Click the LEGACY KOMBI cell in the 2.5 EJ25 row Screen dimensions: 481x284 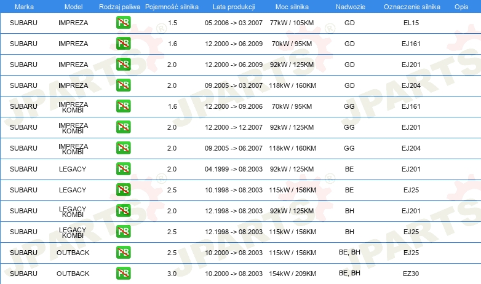(x=73, y=232)
